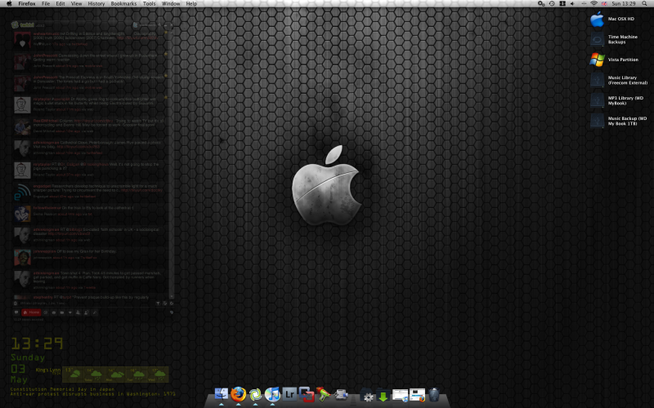Image resolution: width=654 pixels, height=408 pixels.
Task: Open the British flag input menu
Action: click(604, 4)
